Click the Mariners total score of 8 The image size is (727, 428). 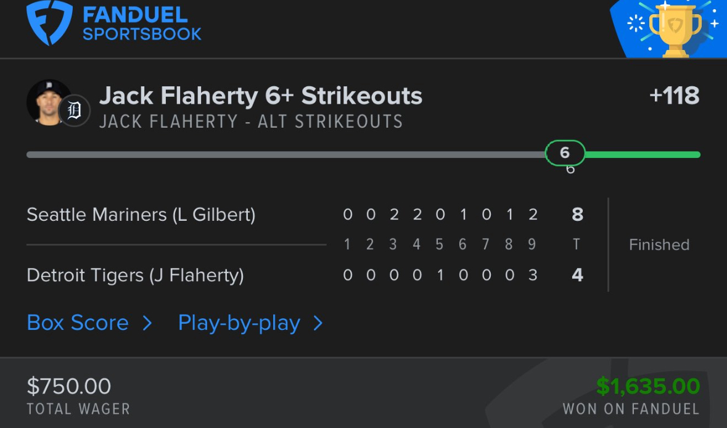(x=577, y=215)
